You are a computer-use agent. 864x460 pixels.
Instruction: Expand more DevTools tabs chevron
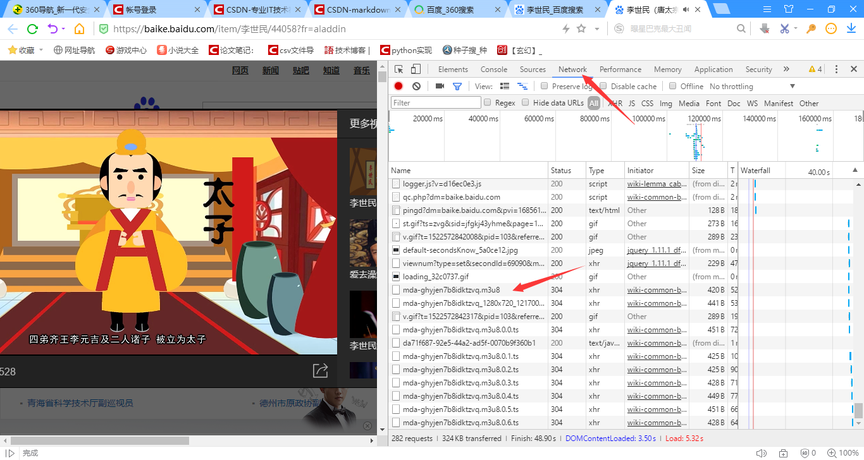pos(786,70)
